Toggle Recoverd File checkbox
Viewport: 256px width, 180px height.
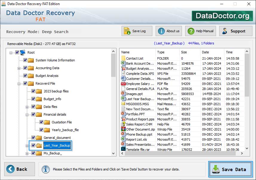tap(25, 83)
